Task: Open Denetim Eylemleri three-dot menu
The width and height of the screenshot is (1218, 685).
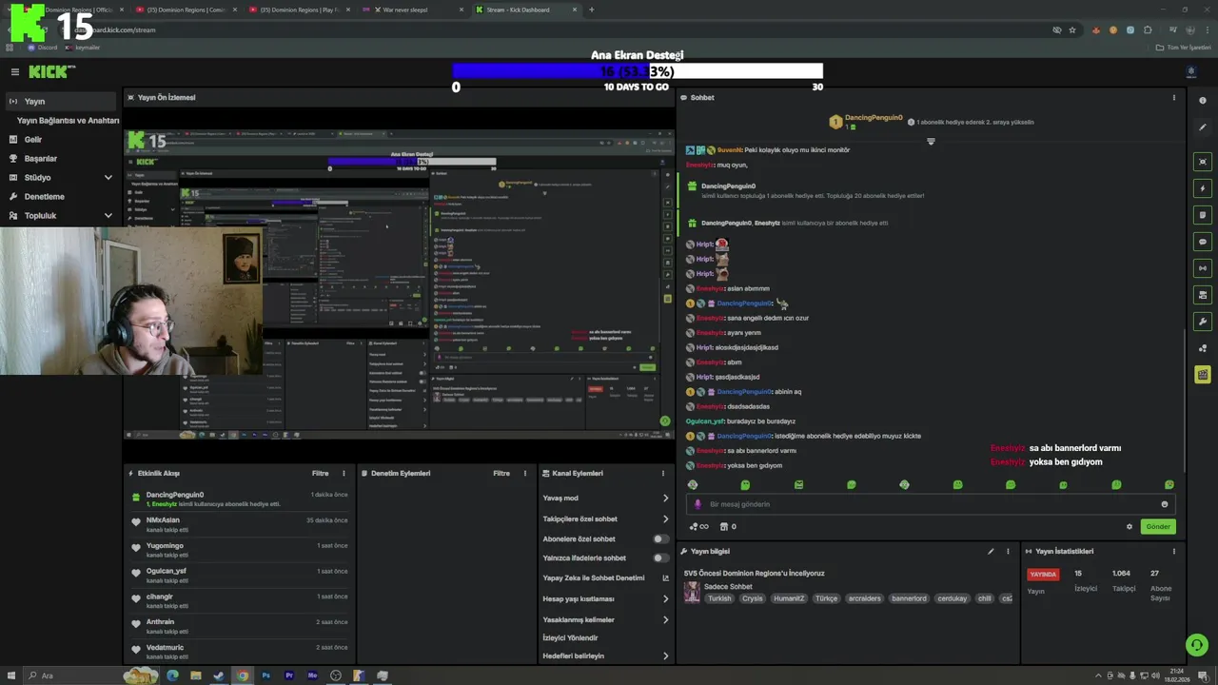Action: point(524,473)
